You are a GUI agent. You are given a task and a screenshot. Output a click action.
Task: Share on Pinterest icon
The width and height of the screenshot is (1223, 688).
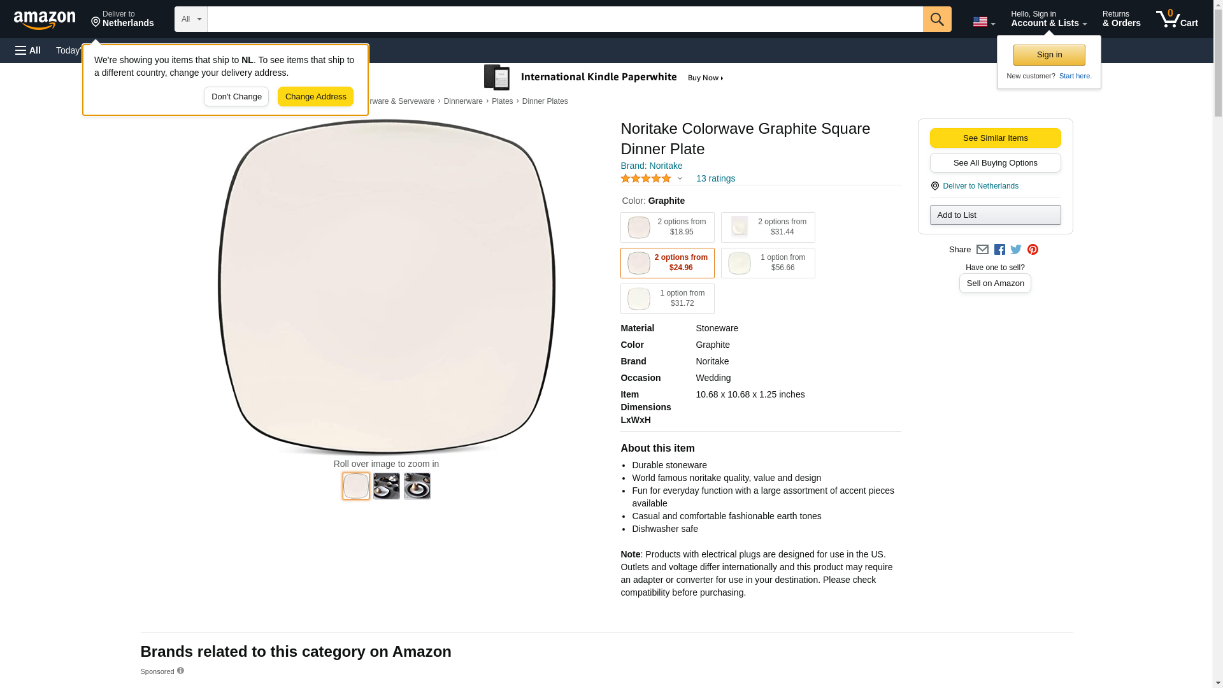point(1033,250)
